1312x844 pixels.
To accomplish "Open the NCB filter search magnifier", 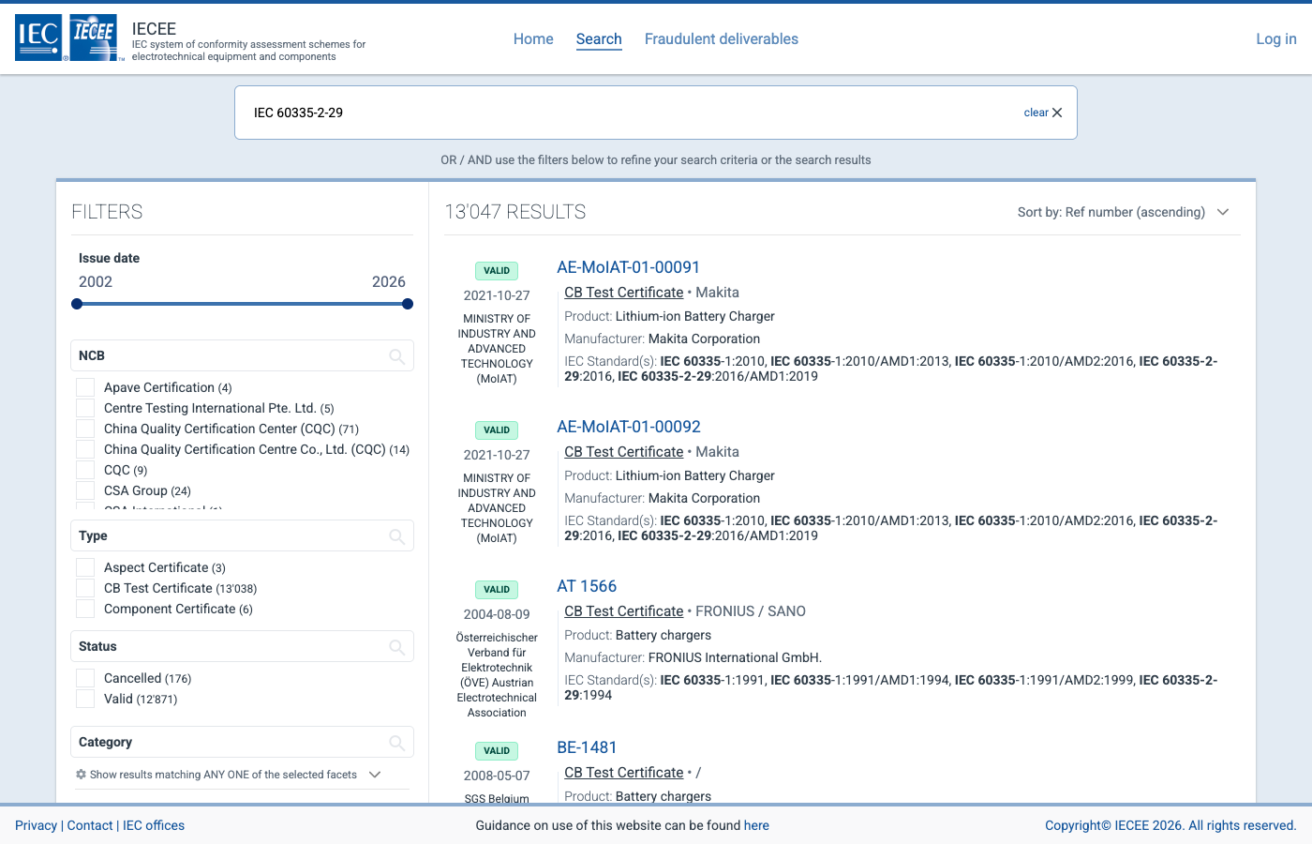I will point(397,355).
